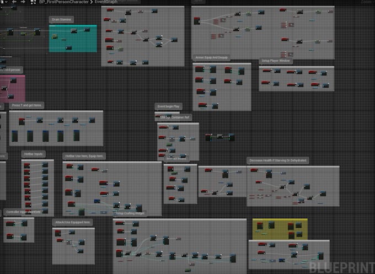Viewport: 375px width, 274px height.
Task: Select the HotBar Use Item, Equip Item label
Action: click(x=84, y=156)
